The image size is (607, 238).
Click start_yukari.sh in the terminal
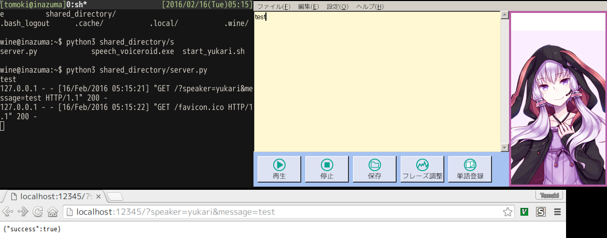(x=213, y=51)
